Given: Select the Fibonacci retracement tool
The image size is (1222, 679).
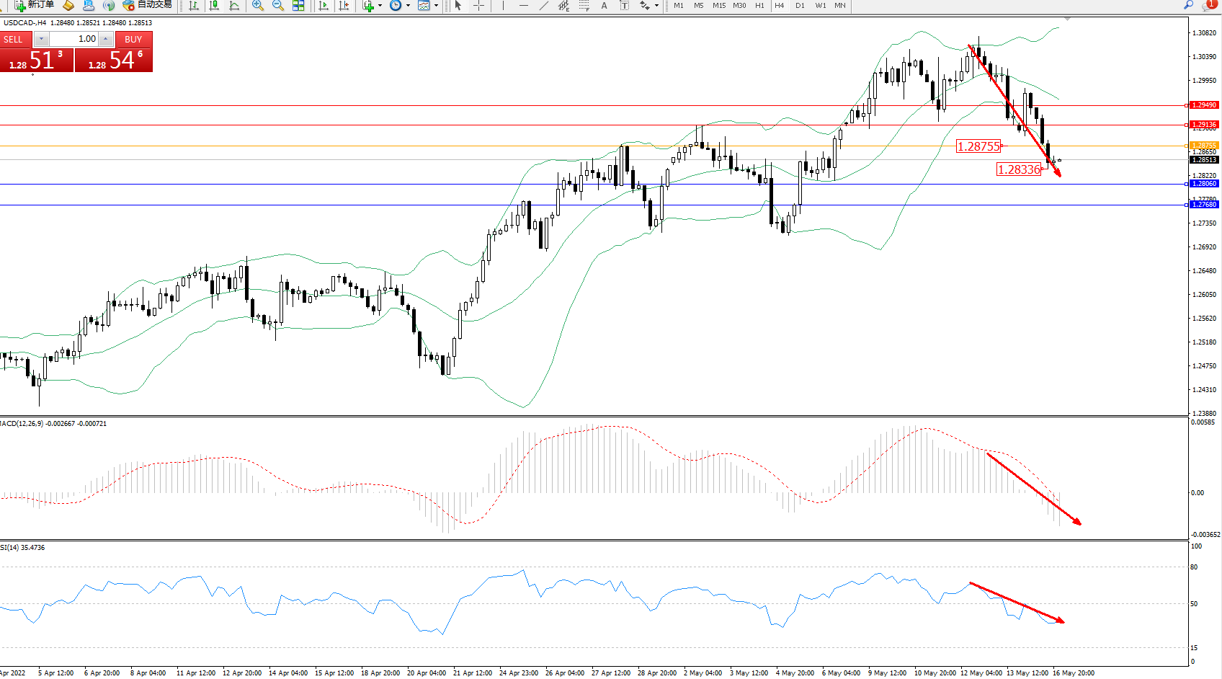Looking at the screenshot, I should 584,6.
